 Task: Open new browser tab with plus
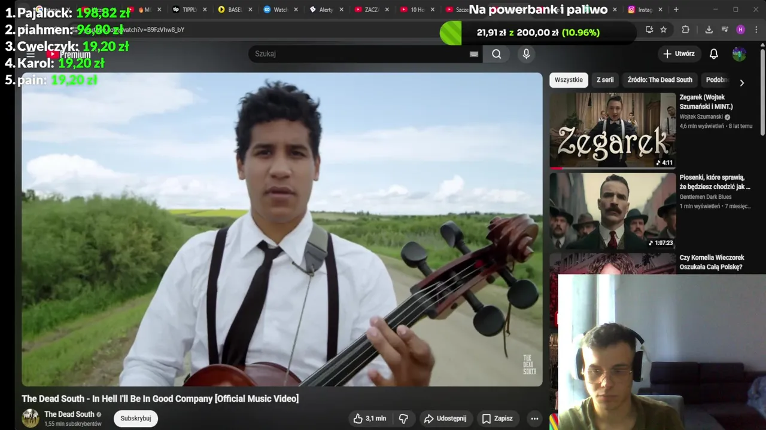[676, 10]
